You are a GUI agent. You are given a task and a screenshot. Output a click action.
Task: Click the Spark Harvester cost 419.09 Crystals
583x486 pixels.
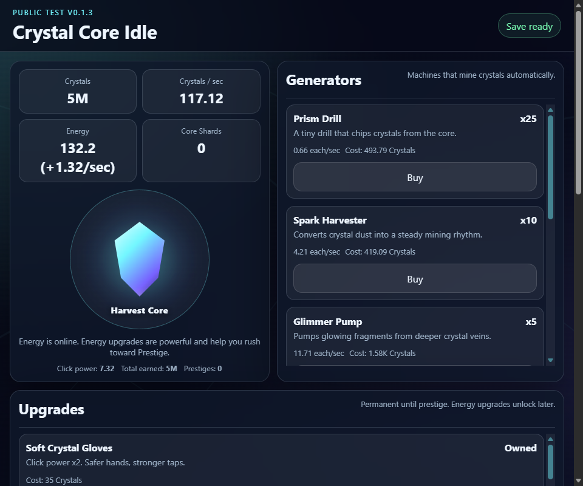[380, 252]
